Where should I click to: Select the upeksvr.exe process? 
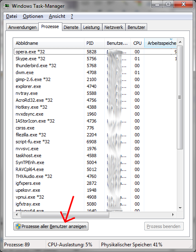(95, 190)
